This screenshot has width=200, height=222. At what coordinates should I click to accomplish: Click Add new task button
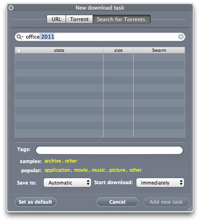(166, 202)
